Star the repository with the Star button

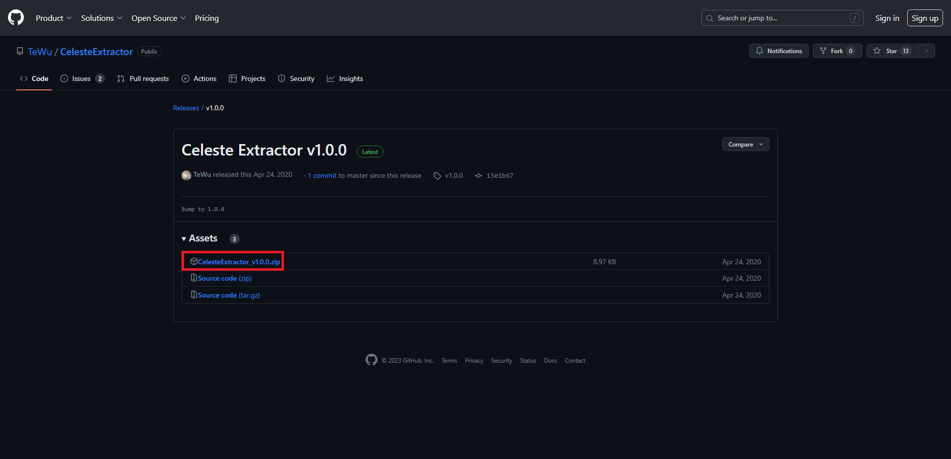(892, 51)
